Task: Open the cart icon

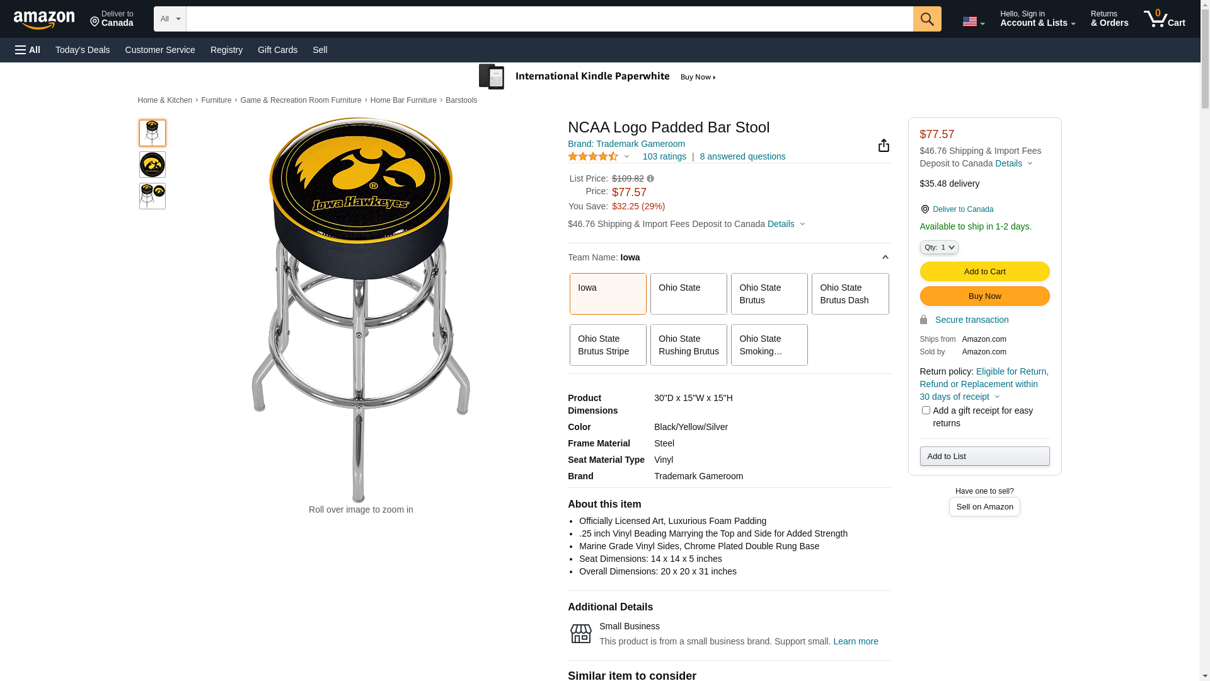Action: coord(1163,19)
